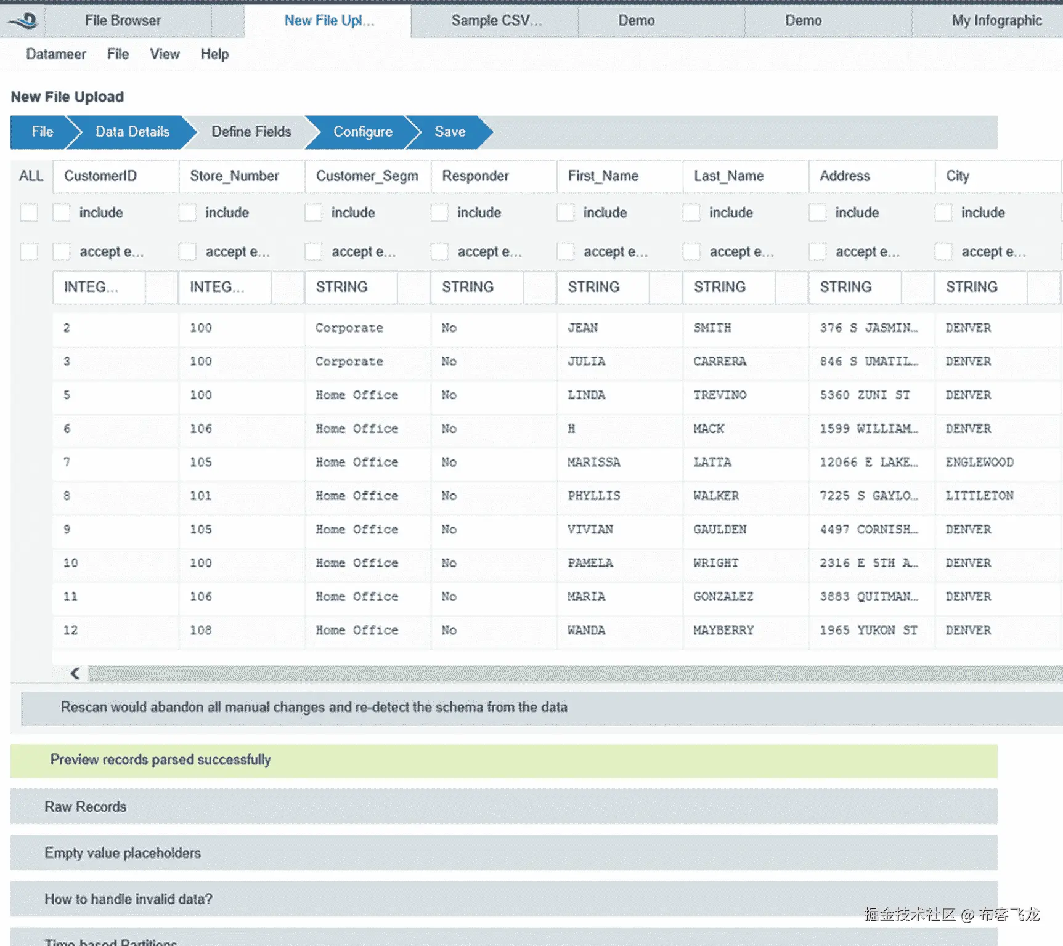The image size is (1063, 946).
Task: Toggle accept empty for CustomerID
Action: coord(62,252)
